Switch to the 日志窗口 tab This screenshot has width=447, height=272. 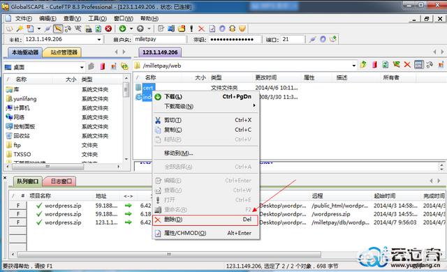point(61,181)
